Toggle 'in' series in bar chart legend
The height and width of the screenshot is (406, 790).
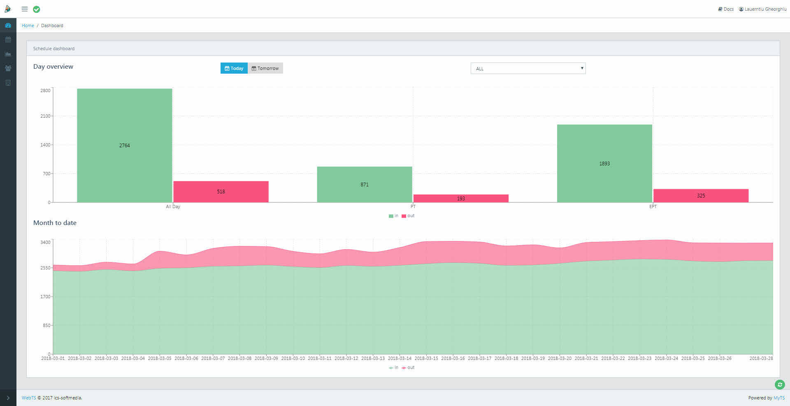point(393,216)
